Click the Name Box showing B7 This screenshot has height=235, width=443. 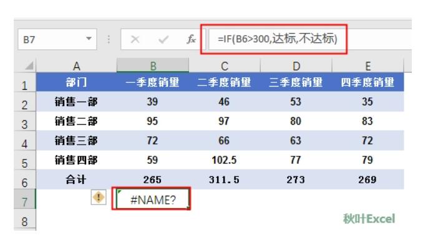tap(57, 39)
